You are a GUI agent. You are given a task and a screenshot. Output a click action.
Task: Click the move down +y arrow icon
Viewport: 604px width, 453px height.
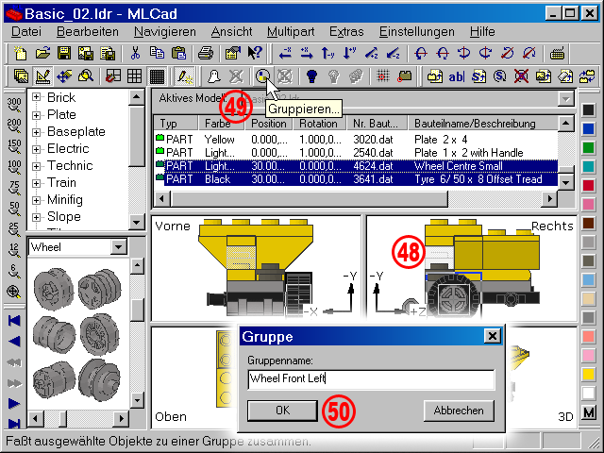(x=350, y=53)
